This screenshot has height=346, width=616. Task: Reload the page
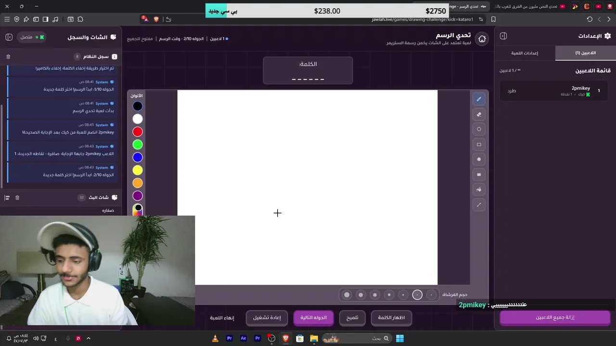coord(590,19)
